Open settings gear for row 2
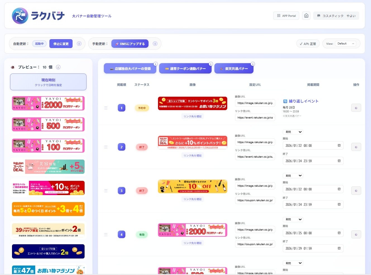Viewport: 371px width, 275px height. click(356, 147)
